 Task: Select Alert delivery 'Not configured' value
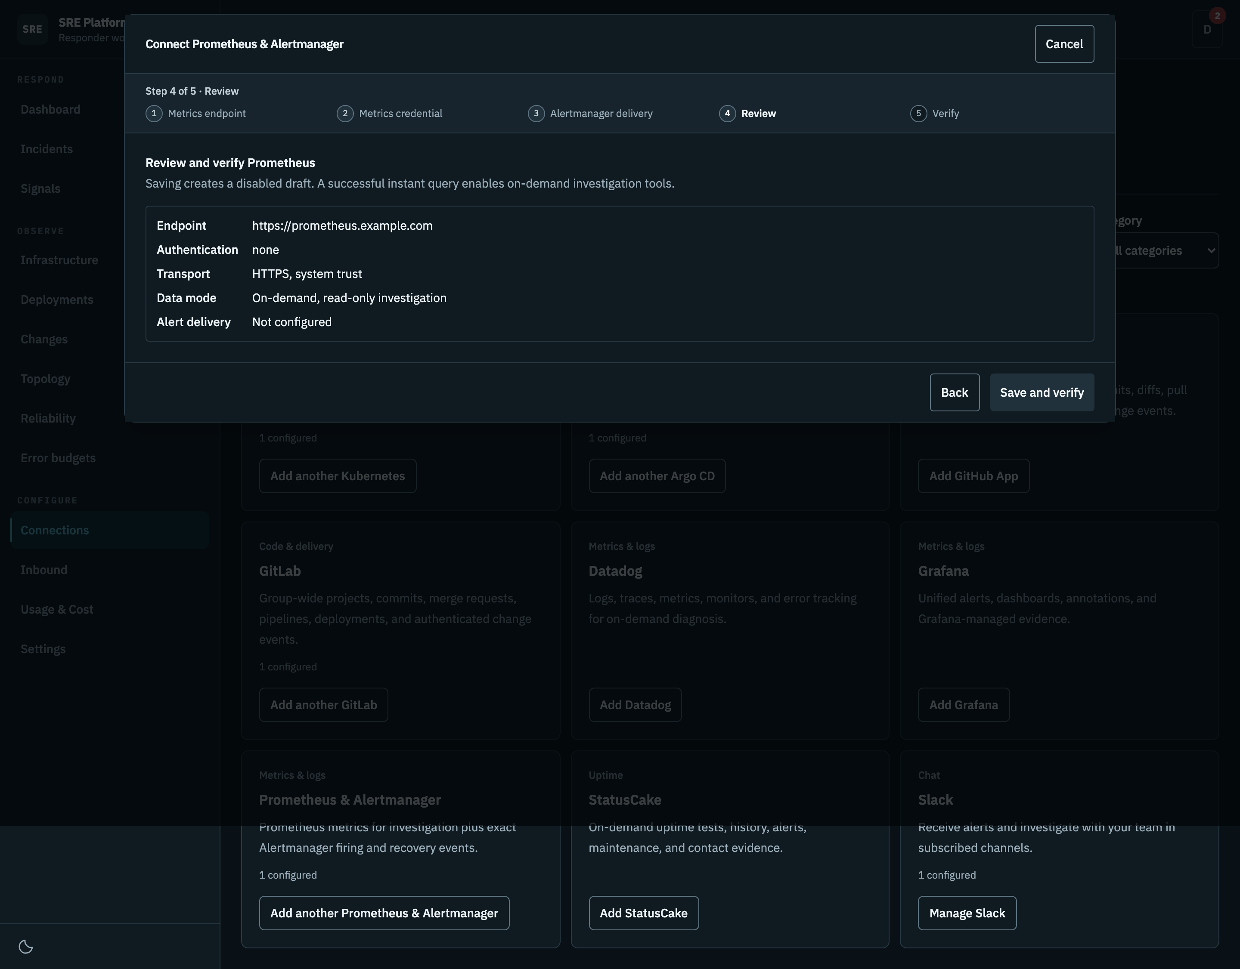pos(292,322)
